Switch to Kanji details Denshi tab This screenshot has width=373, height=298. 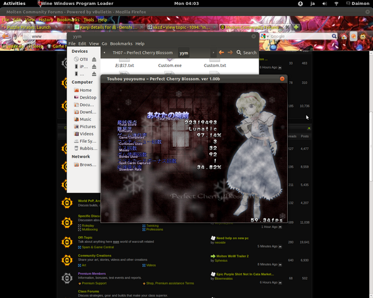click(109, 27)
